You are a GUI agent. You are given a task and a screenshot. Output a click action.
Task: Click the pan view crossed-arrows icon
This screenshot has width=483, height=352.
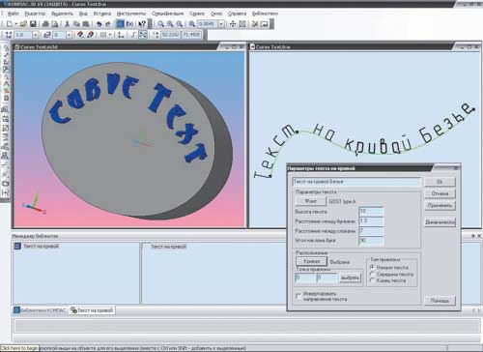233,24
